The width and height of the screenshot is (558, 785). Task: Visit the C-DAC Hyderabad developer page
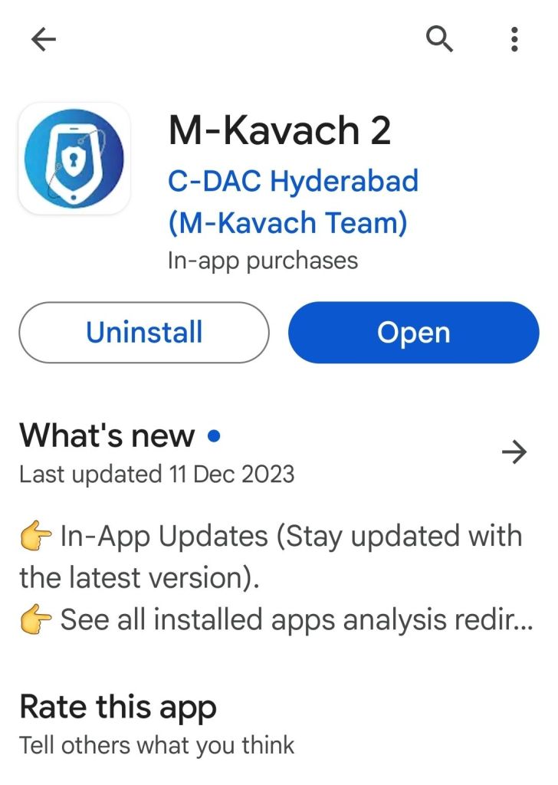tap(294, 181)
